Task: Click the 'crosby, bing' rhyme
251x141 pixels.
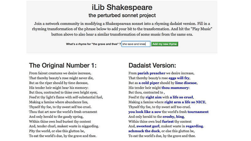Action: pyautogui.click(x=173, y=117)
